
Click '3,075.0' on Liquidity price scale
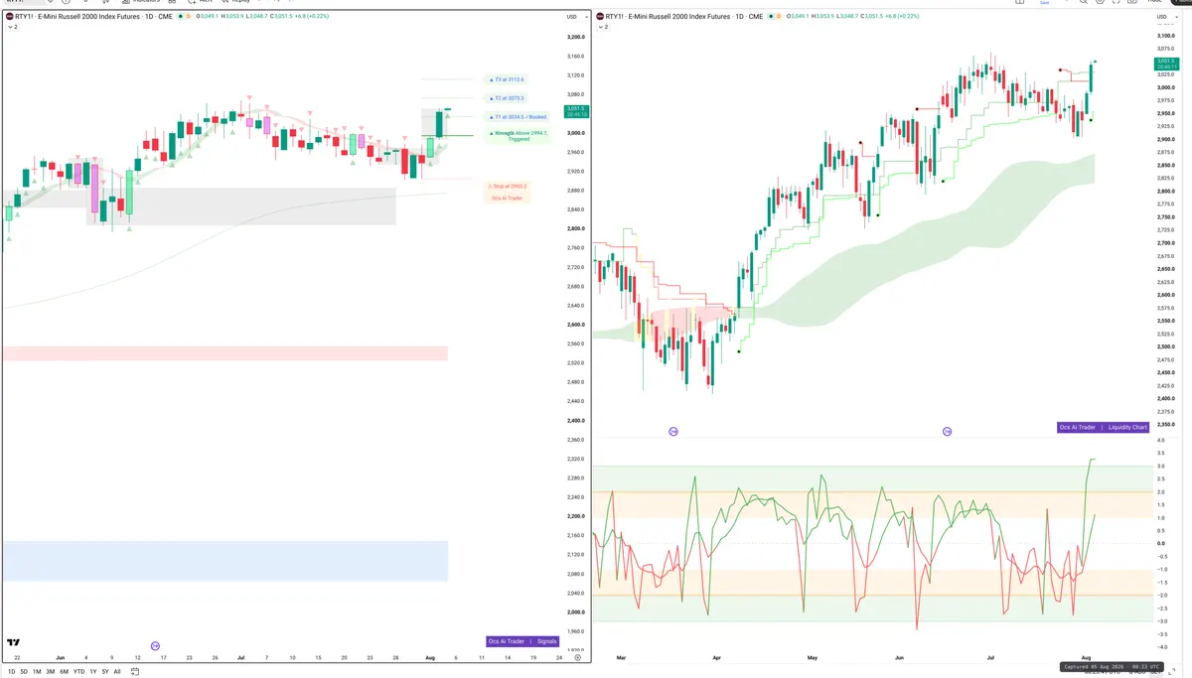tap(1165, 49)
